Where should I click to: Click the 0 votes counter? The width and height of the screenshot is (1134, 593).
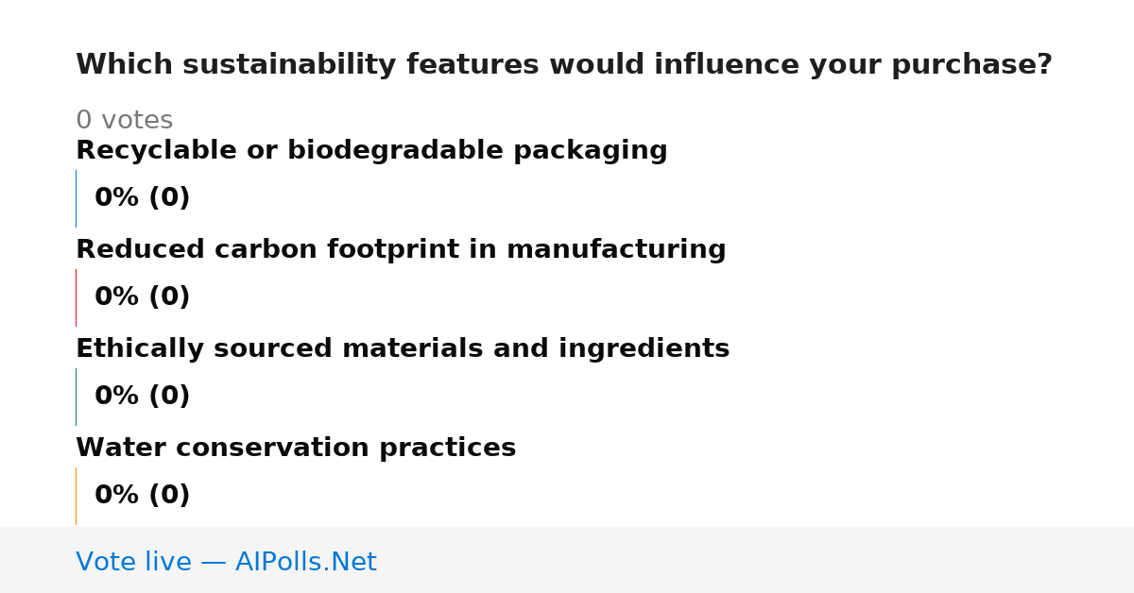pyautogui.click(x=124, y=121)
